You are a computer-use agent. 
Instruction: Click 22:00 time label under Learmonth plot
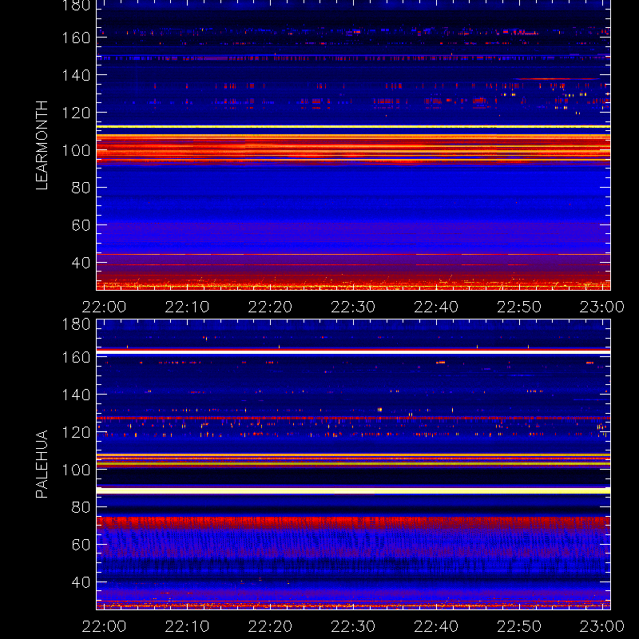pyautogui.click(x=104, y=307)
